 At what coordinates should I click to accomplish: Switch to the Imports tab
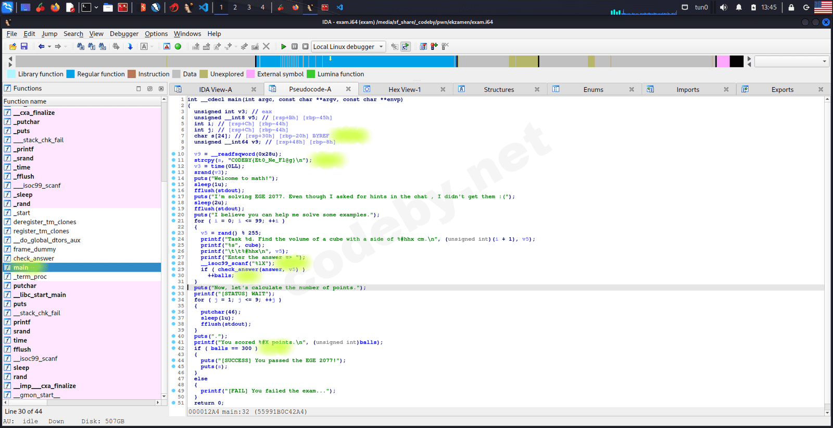pos(687,89)
